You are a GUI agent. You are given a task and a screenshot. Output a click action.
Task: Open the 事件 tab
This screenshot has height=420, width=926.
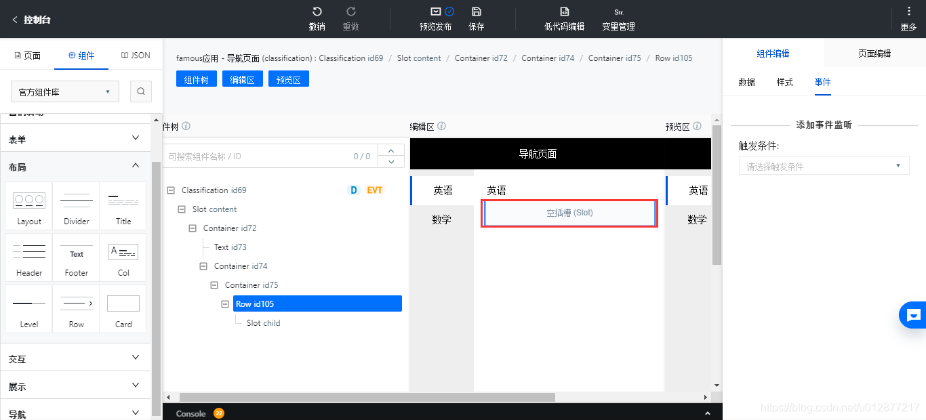click(x=823, y=82)
